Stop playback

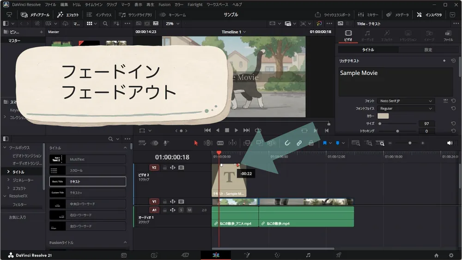227,130
